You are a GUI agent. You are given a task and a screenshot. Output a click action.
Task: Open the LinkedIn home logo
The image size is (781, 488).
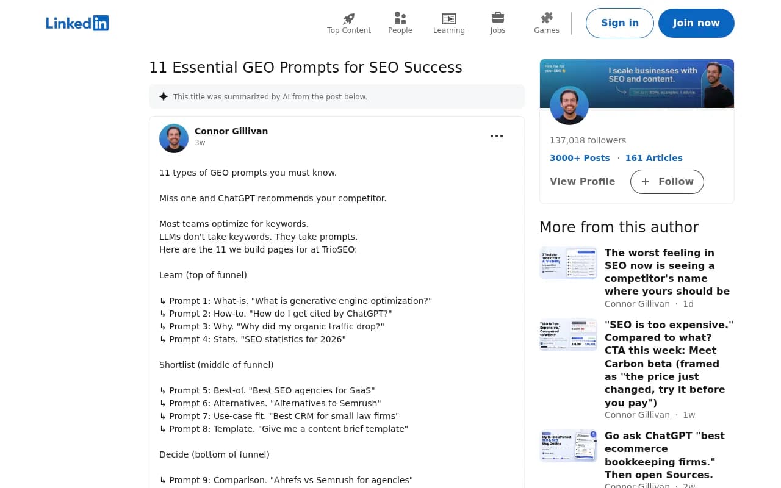77,23
